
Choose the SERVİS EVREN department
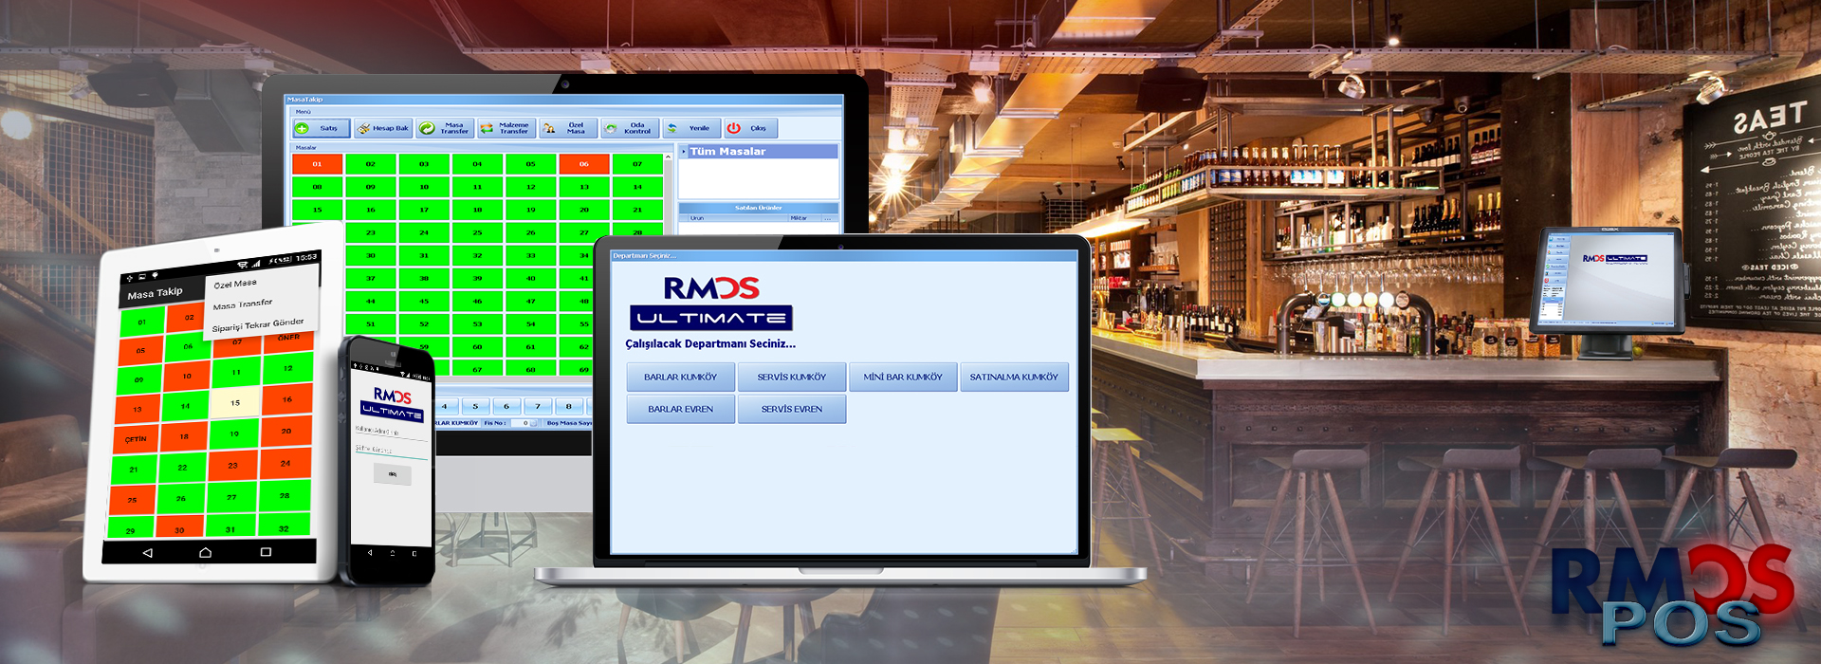pyautogui.click(x=792, y=410)
